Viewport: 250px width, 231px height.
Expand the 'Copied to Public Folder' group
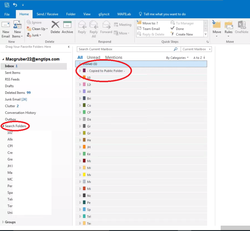(80, 71)
